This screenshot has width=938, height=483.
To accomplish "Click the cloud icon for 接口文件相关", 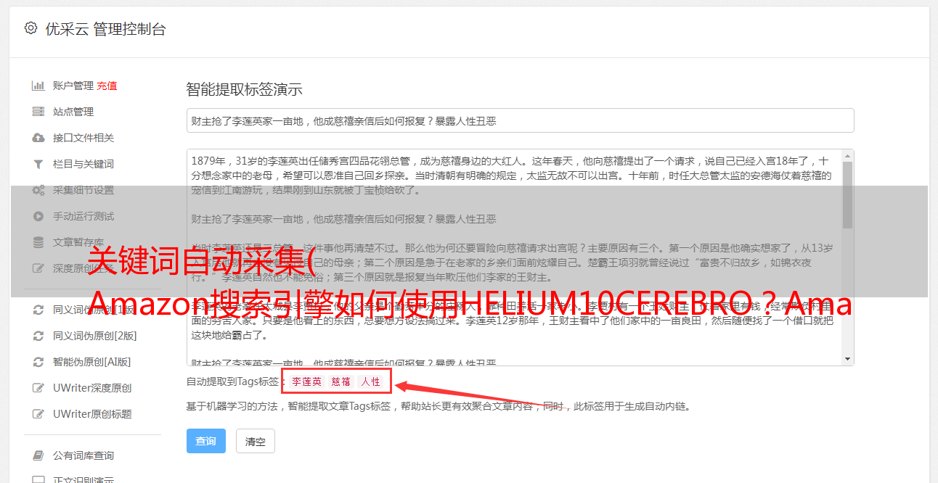I will coord(38,138).
